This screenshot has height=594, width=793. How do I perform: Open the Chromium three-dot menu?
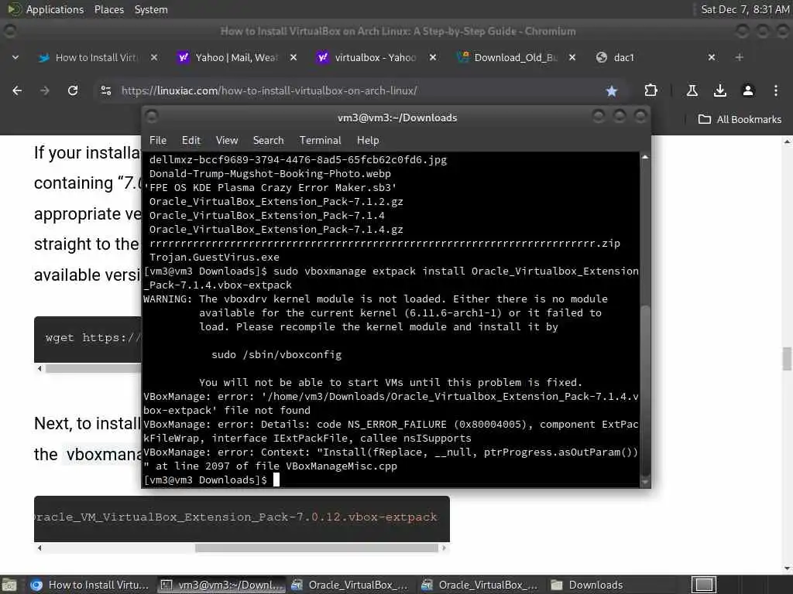tap(775, 91)
